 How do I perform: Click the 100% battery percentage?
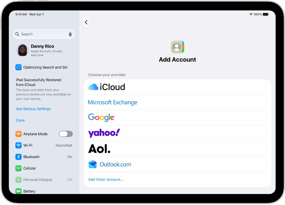(x=258, y=14)
